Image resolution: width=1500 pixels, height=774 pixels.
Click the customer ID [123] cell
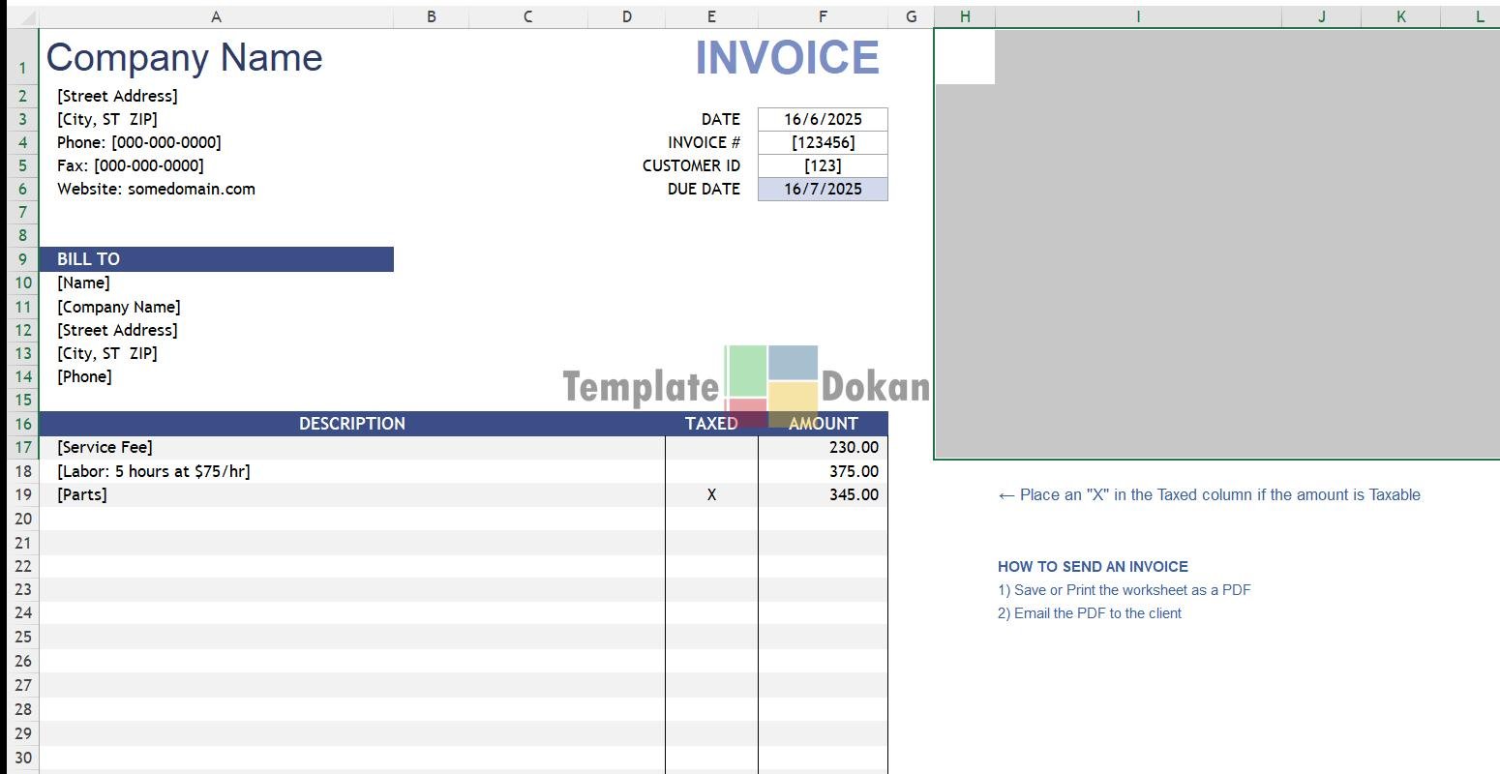coord(823,165)
